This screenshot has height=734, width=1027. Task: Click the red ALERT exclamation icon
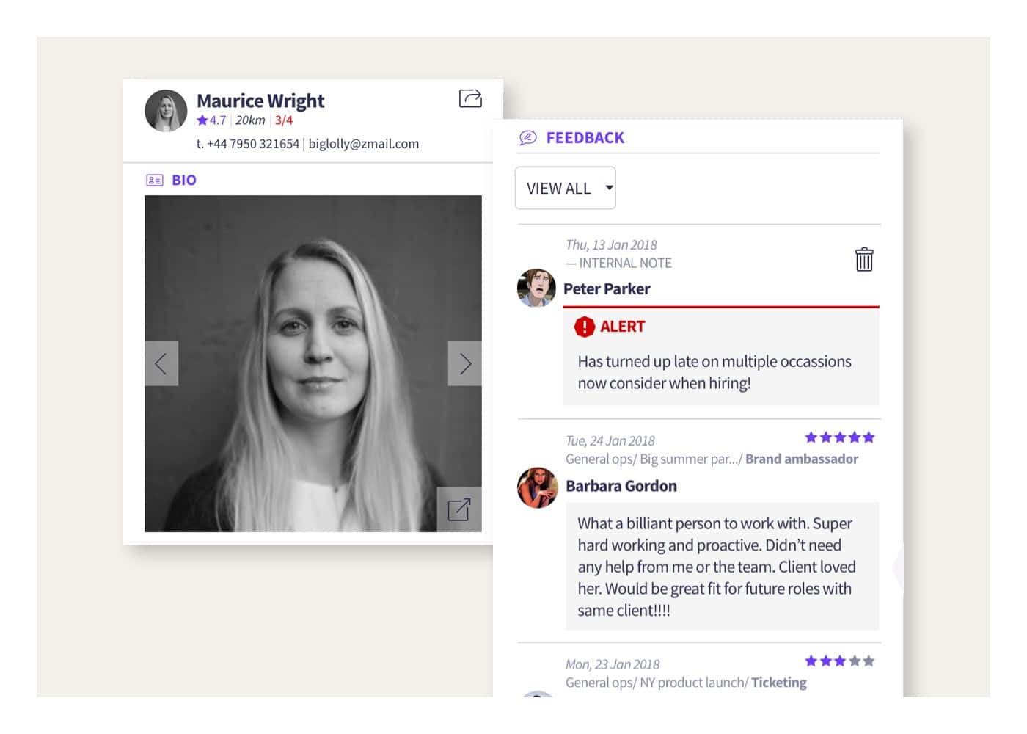coord(584,327)
